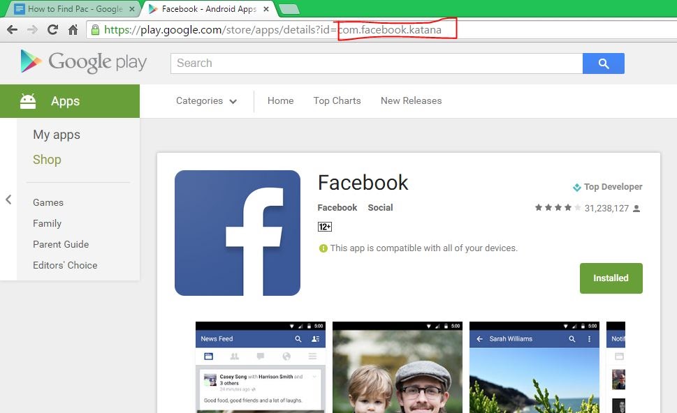Go to Top Charts
This screenshot has width=677, height=413.
tap(337, 101)
